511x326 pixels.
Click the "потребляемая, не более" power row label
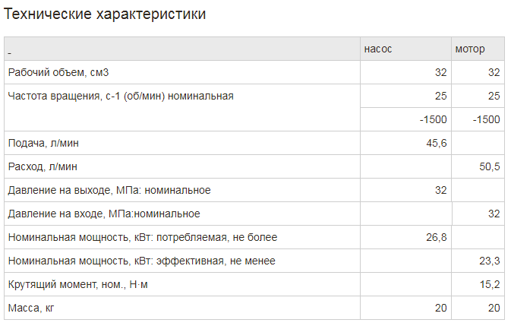143,237
